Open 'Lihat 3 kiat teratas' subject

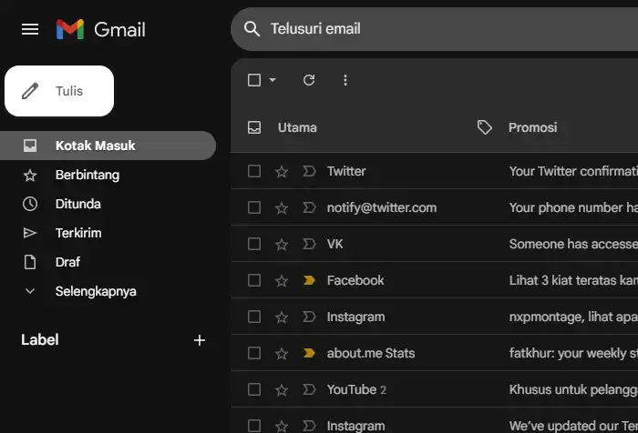[573, 280]
